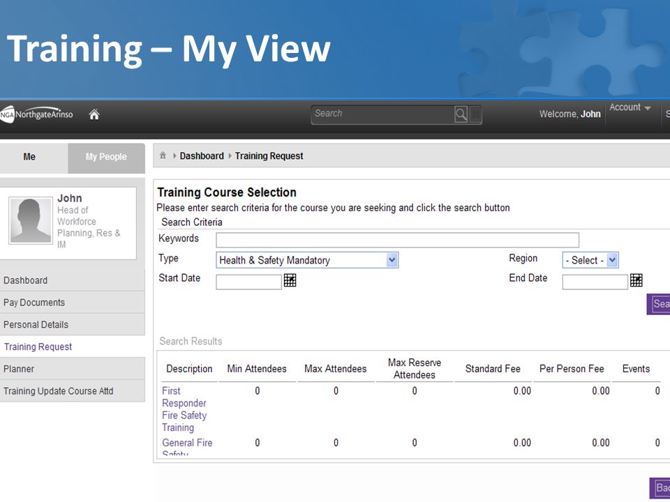The width and height of the screenshot is (670, 502).
Task: Click the Standard Fee column header
Action: coord(493,369)
